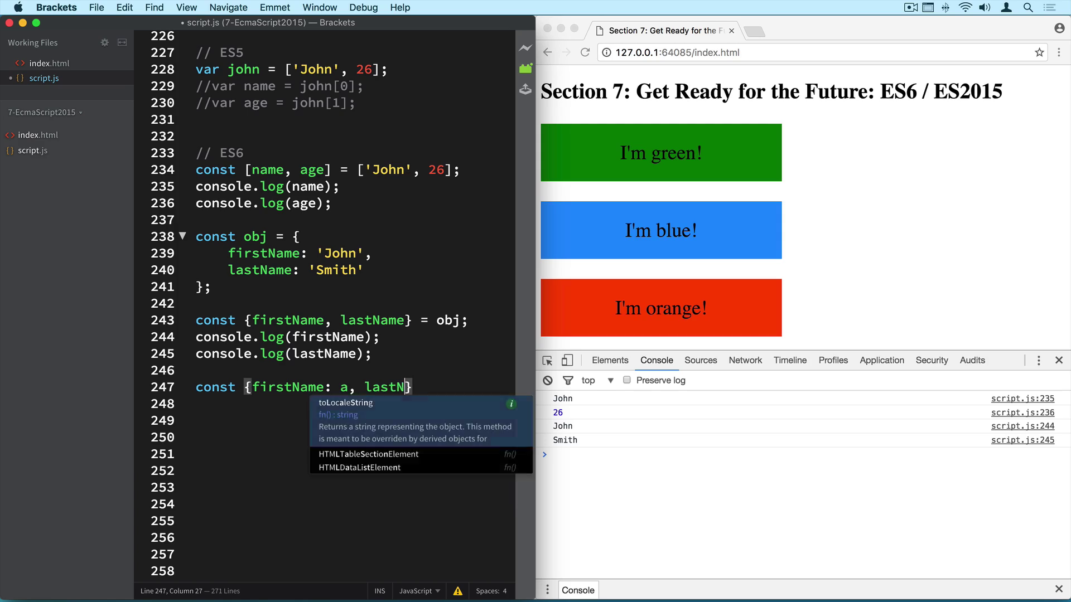The height and width of the screenshot is (602, 1071).
Task: Change Spaces indentation setting
Action: (x=491, y=591)
